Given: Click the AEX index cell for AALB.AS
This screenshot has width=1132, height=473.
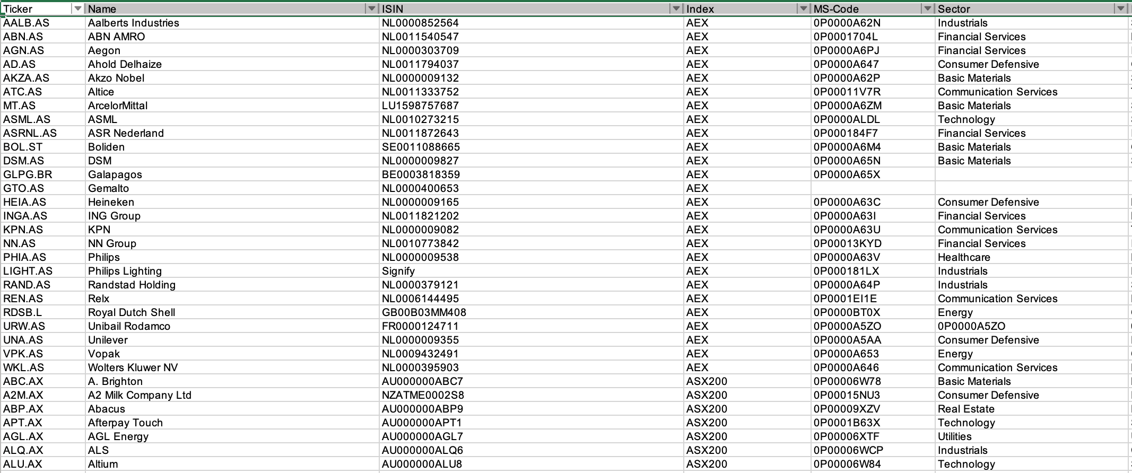Looking at the screenshot, I should [x=747, y=23].
